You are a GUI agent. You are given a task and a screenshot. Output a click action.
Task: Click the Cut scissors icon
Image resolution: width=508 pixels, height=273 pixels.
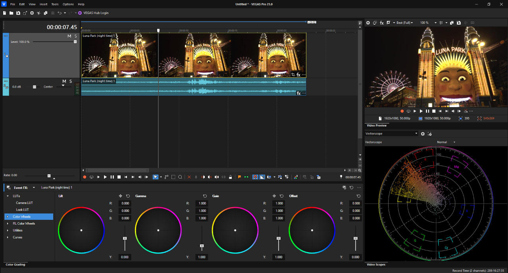(x=38, y=13)
